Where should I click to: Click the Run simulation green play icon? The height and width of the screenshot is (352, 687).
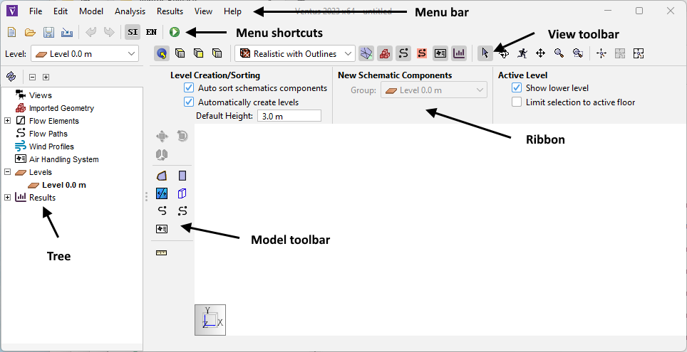[x=175, y=32]
